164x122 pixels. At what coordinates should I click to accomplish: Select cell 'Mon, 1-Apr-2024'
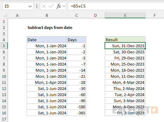pyautogui.click(x=47, y=82)
